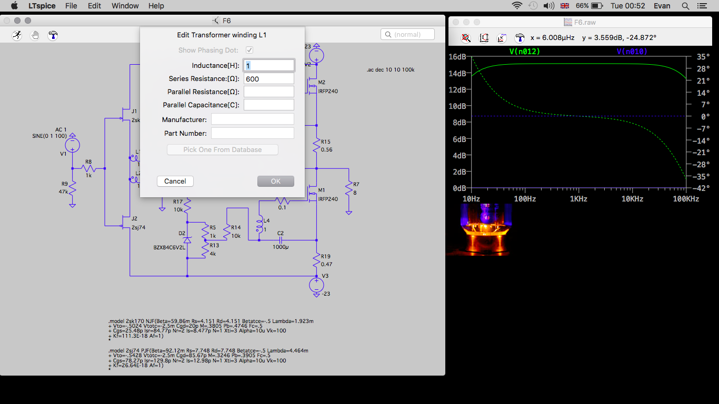Click the V(n010) trace label
This screenshot has height=404, width=719.
click(632, 52)
